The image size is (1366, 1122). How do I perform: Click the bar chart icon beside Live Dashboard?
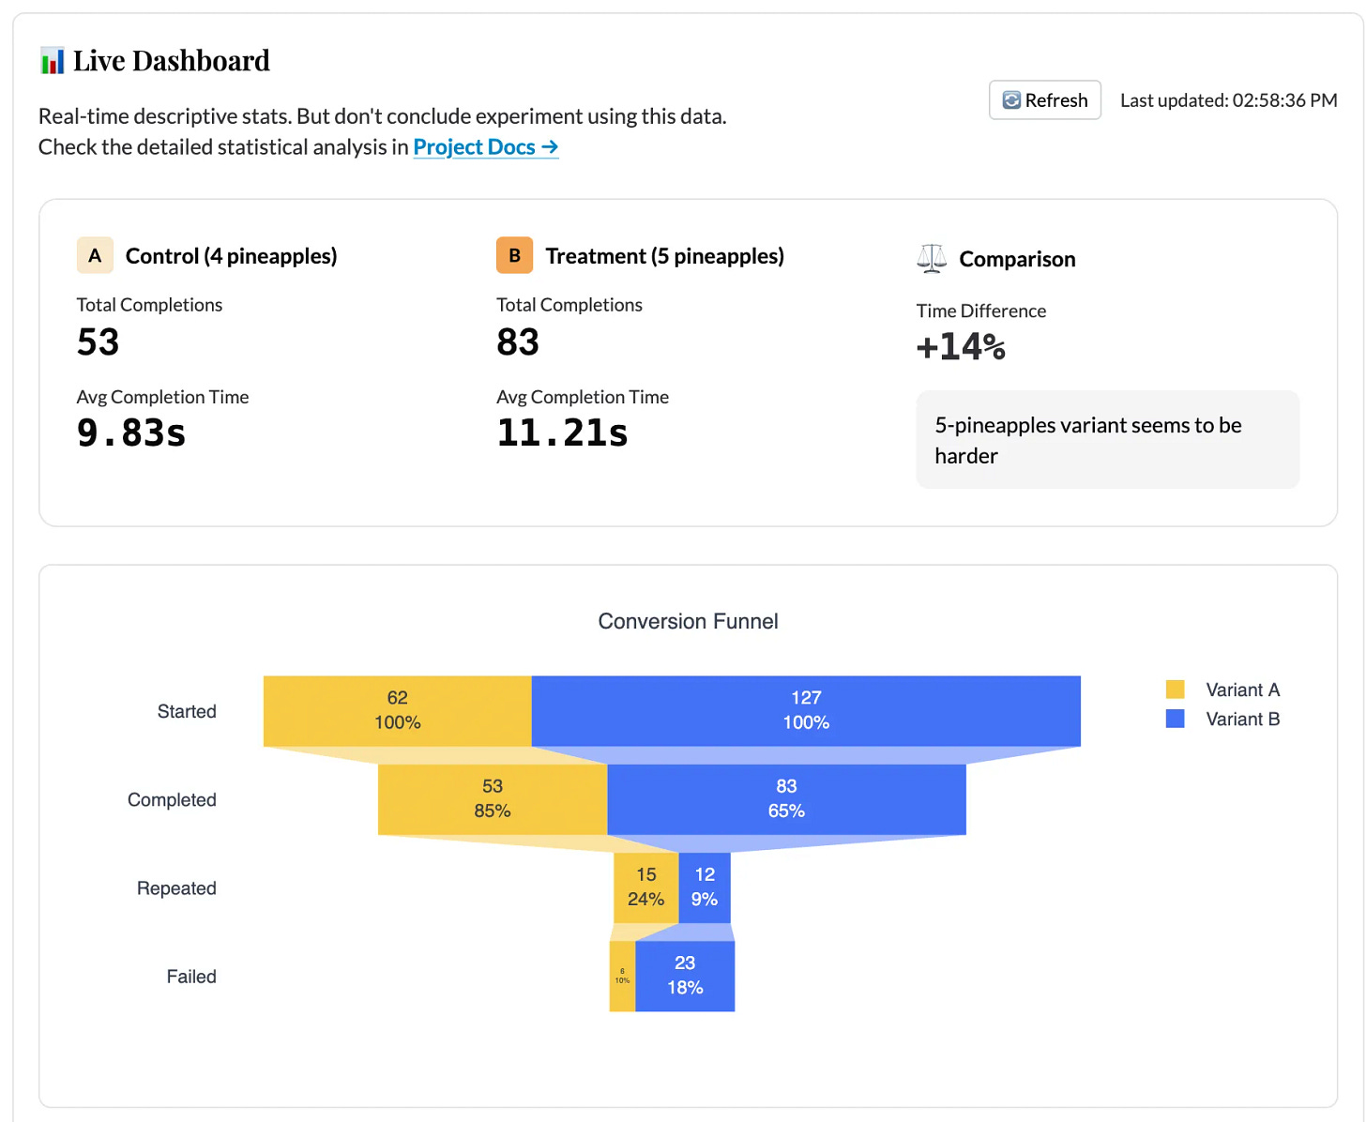click(x=52, y=60)
